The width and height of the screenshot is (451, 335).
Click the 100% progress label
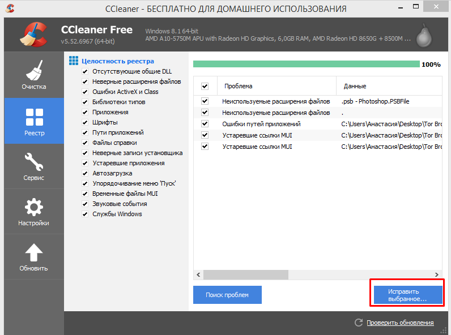click(x=431, y=65)
